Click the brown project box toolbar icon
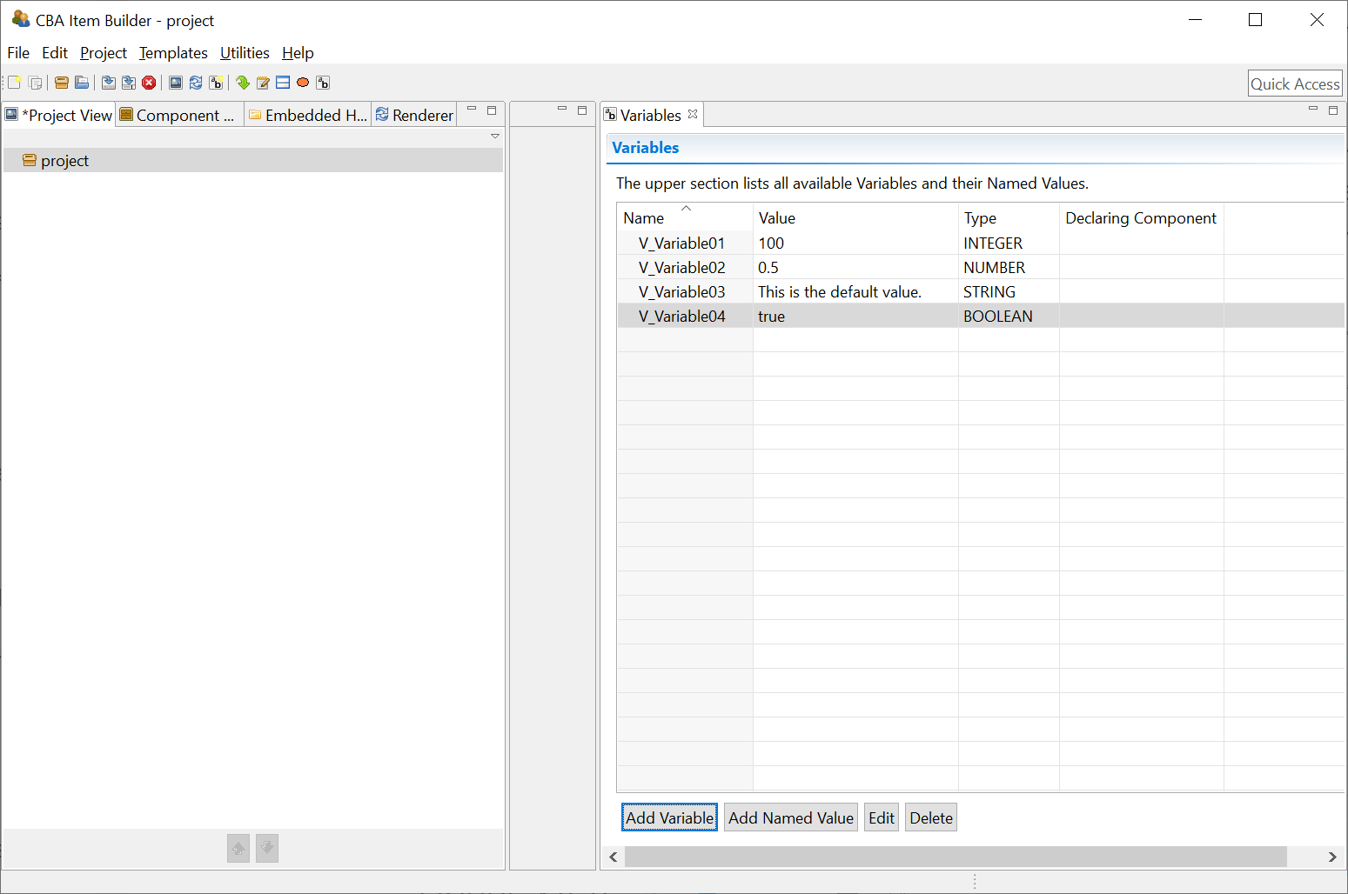The image size is (1348, 894). coord(61,83)
